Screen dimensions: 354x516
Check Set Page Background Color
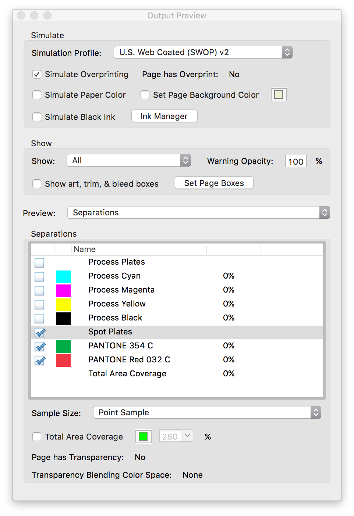click(x=145, y=95)
